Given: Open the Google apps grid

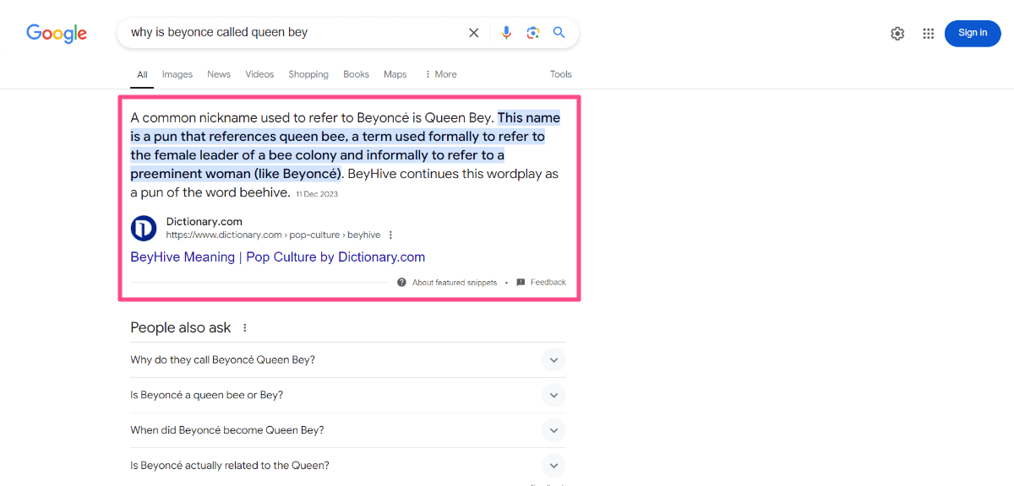Looking at the screenshot, I should point(928,33).
